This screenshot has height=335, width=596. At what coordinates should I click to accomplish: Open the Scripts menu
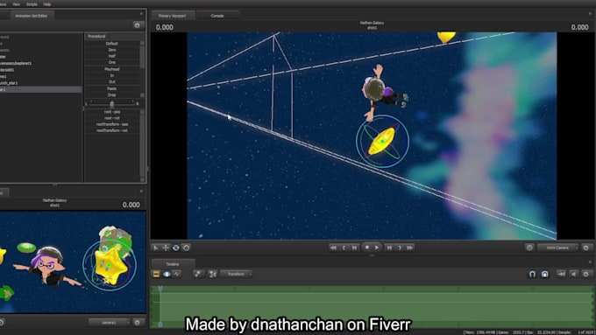click(32, 4)
